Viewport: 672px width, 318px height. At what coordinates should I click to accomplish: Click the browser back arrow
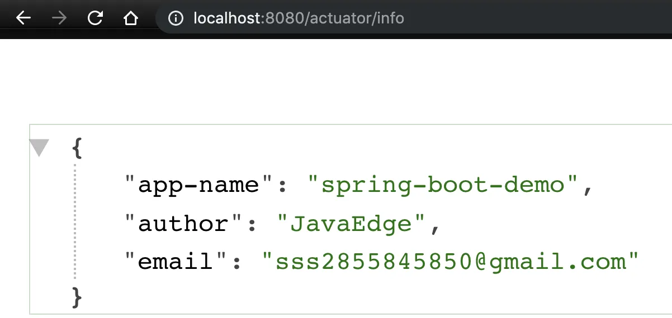point(23,18)
